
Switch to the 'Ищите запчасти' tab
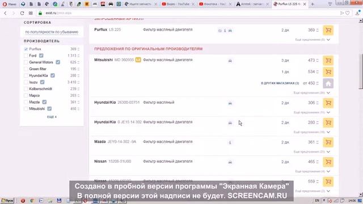(x=141, y=4)
